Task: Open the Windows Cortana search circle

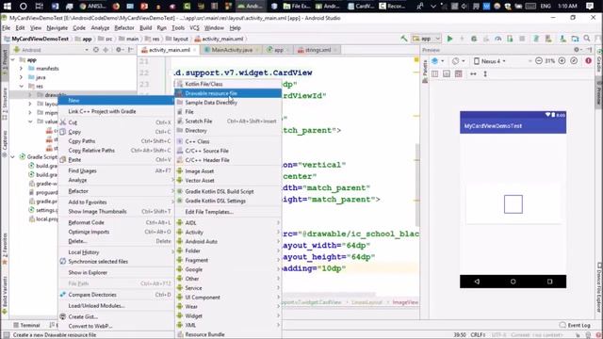Action: coord(23,6)
